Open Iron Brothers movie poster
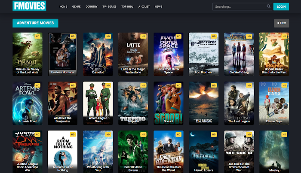Screen dimensions: 301x173 [x=204, y=54]
